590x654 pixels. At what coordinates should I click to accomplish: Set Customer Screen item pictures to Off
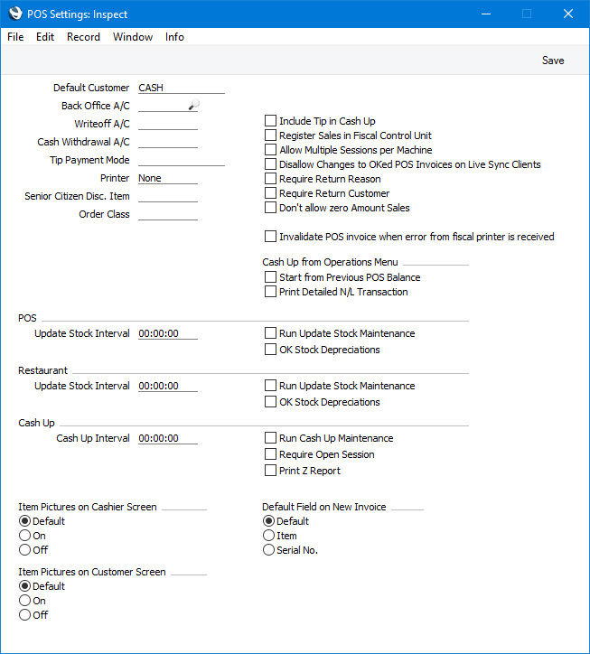(x=25, y=615)
